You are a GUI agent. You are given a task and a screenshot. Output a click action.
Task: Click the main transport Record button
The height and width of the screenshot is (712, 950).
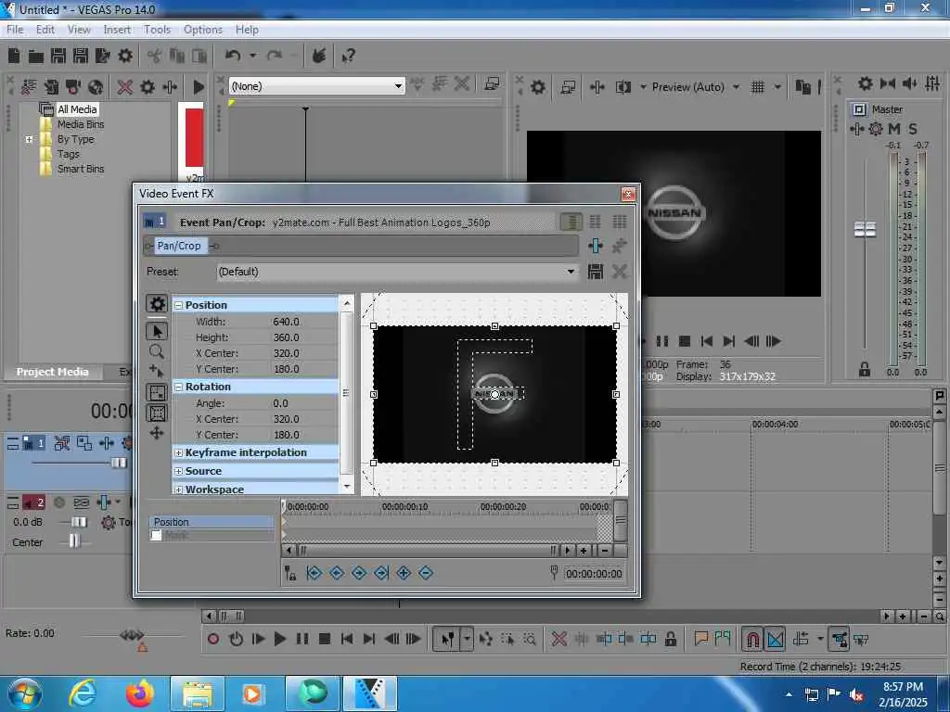tap(213, 639)
